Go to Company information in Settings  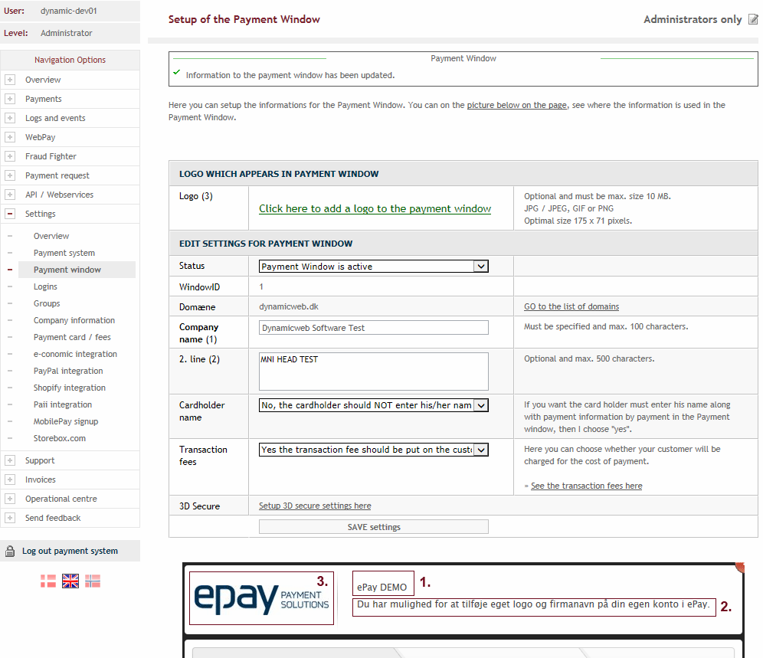74,320
